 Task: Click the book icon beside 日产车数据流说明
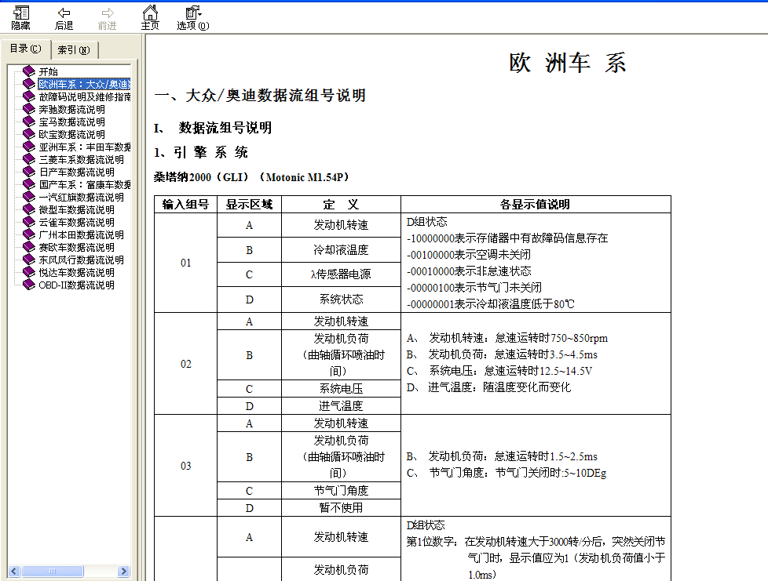tap(29, 172)
